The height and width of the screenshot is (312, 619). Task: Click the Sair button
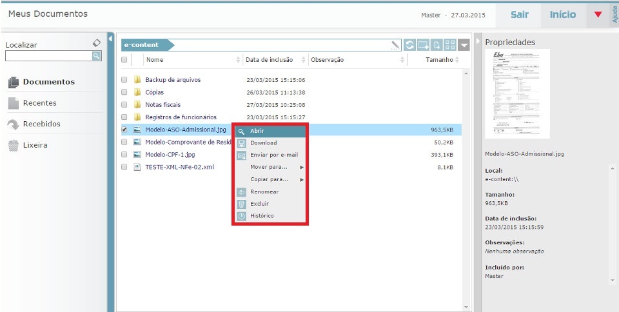pos(520,15)
